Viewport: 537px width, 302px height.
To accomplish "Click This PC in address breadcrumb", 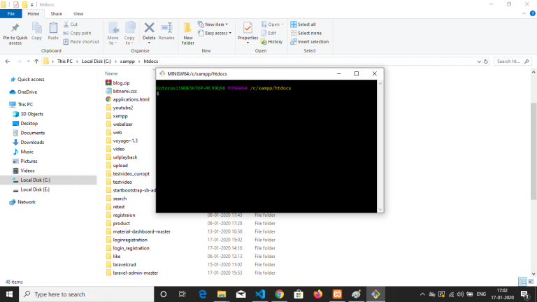I will click(65, 62).
